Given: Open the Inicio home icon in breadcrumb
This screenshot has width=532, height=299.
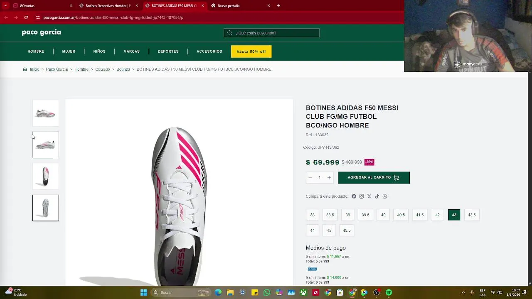Looking at the screenshot, I should click(25, 69).
